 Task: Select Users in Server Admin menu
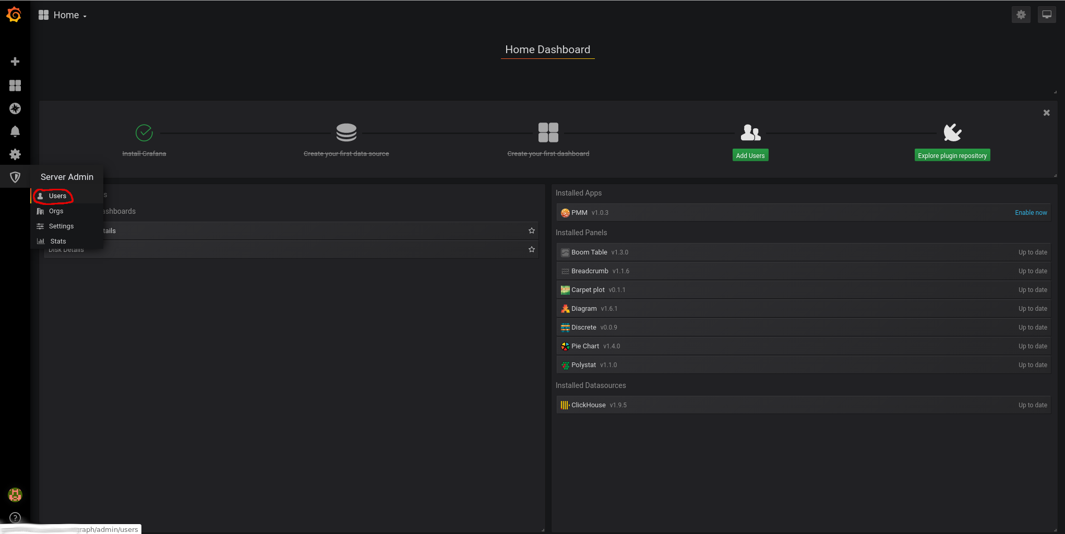pyautogui.click(x=57, y=196)
